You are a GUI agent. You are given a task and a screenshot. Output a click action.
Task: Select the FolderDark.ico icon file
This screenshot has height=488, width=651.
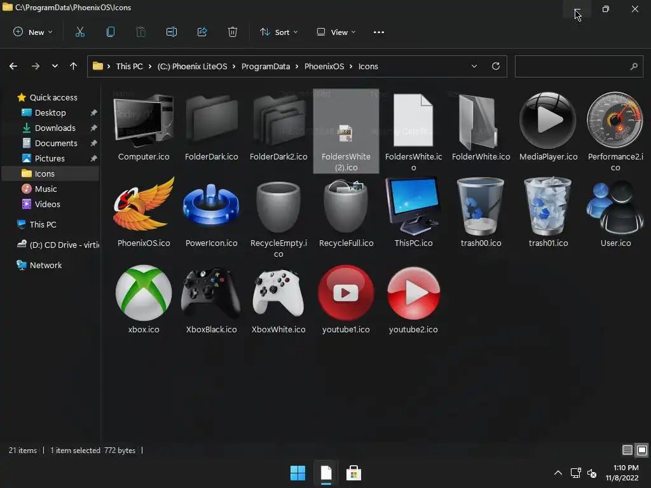coord(211,126)
